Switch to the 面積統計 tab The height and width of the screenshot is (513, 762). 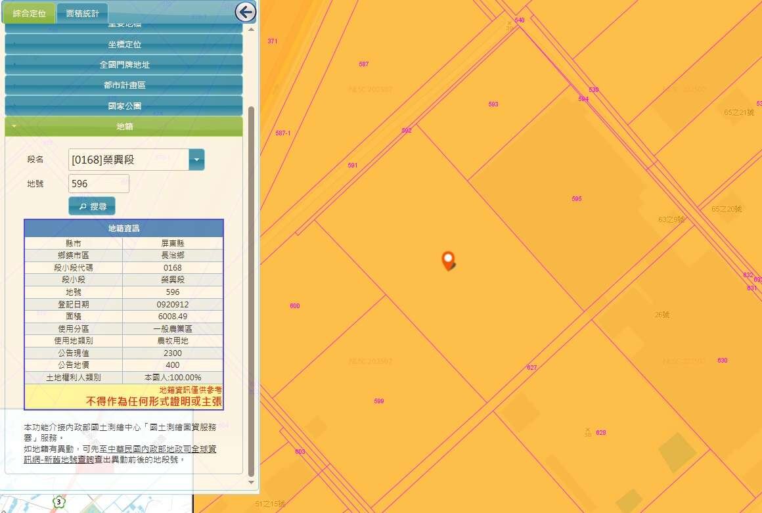(82, 13)
